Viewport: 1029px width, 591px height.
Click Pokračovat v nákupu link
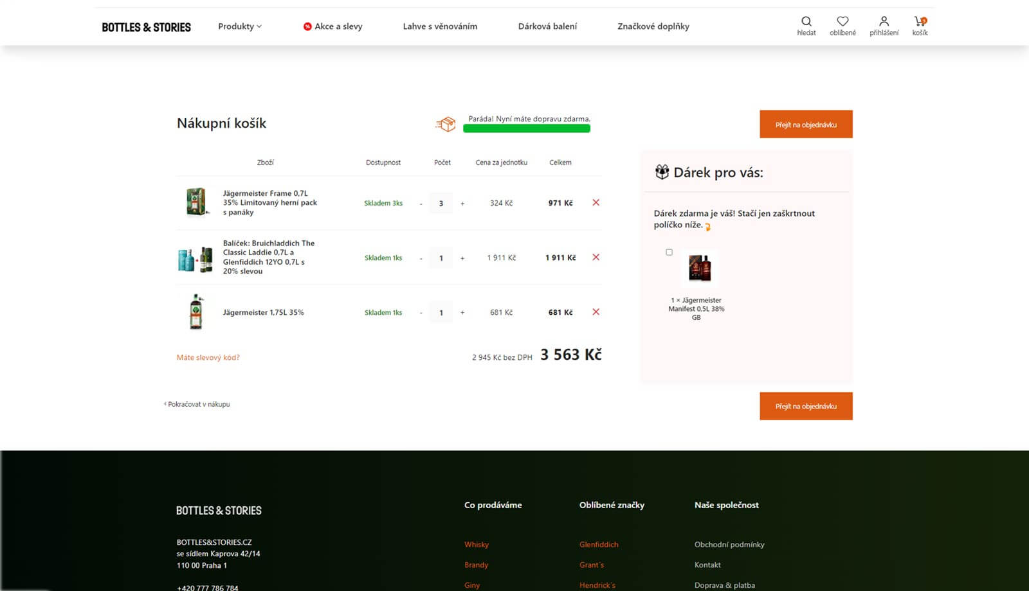pyautogui.click(x=197, y=404)
